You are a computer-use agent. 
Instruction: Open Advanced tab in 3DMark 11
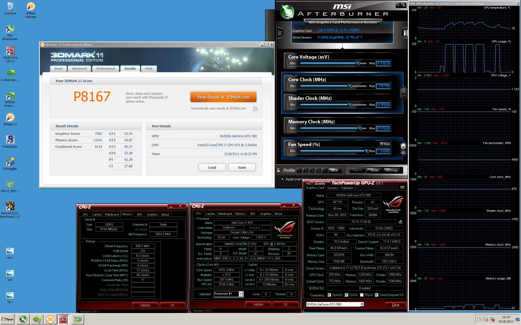click(79, 69)
